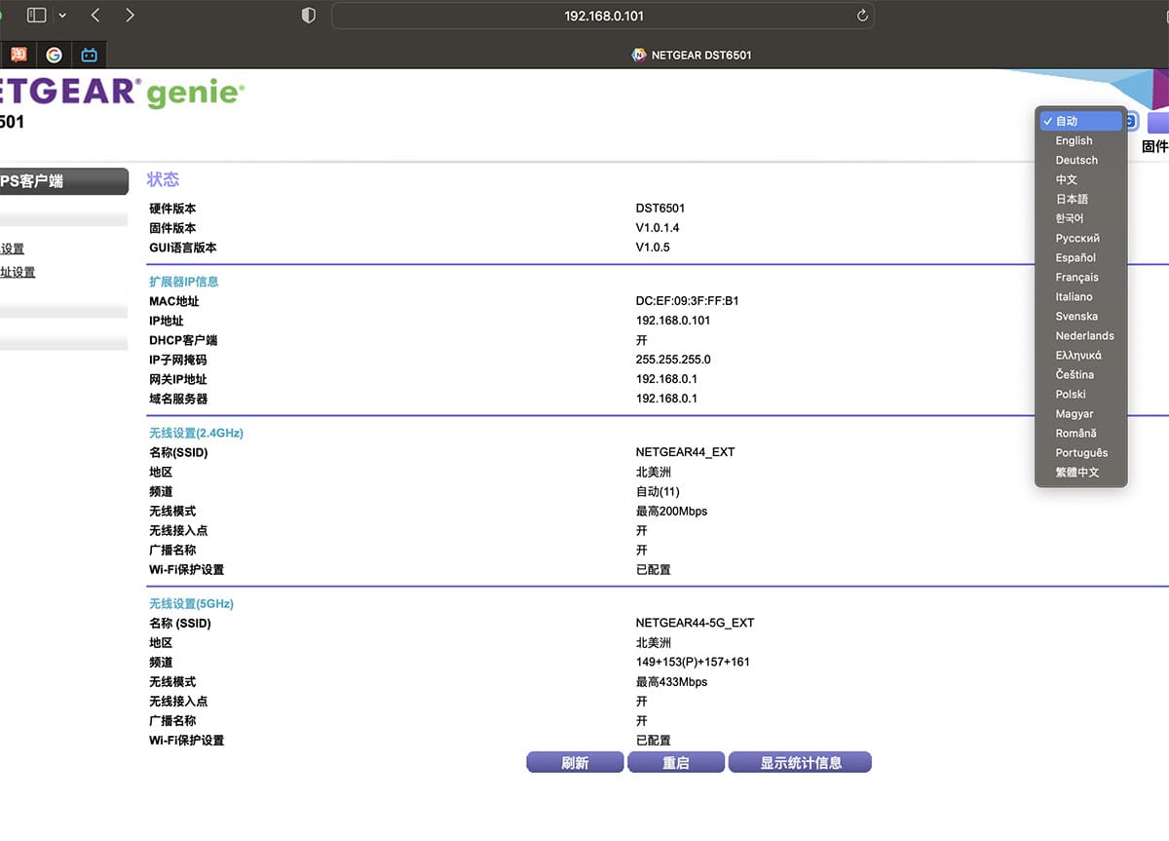1169x841 pixels.
Task: Open the Google favorite bookmark icon
Action: click(x=55, y=55)
